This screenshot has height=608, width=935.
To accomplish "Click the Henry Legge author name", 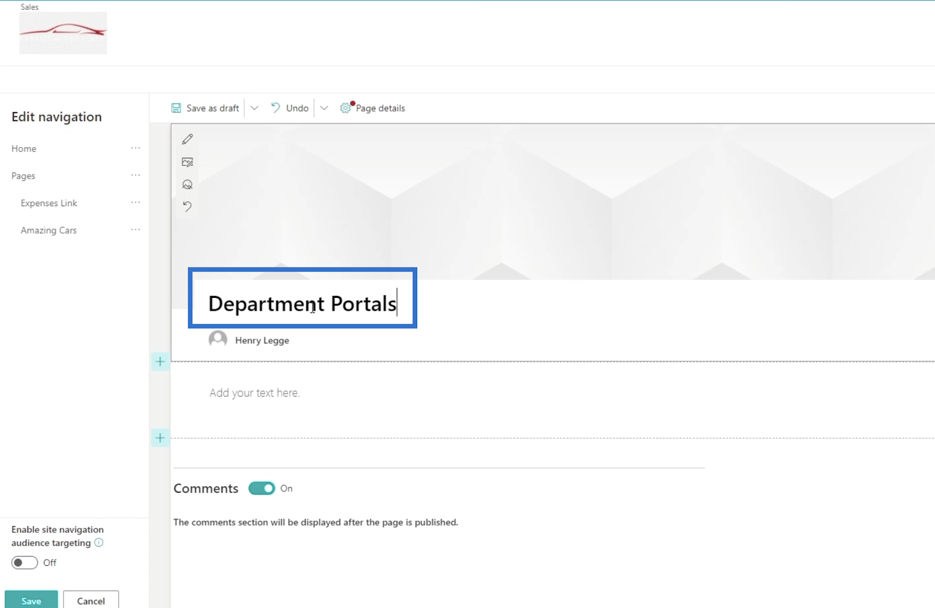I will [x=262, y=341].
